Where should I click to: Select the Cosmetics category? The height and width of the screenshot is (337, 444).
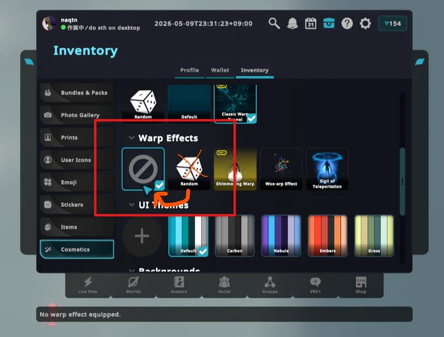click(x=77, y=249)
